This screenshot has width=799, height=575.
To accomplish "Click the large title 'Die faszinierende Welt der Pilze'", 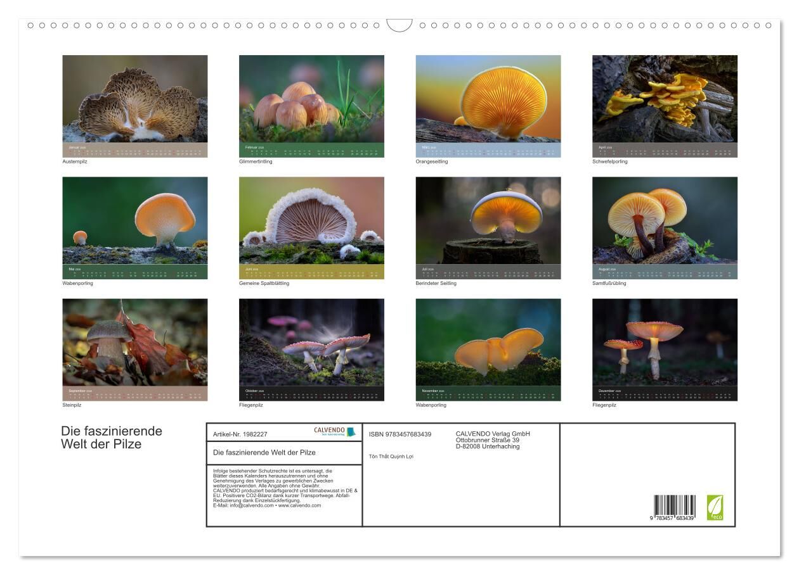I will pos(112,438).
